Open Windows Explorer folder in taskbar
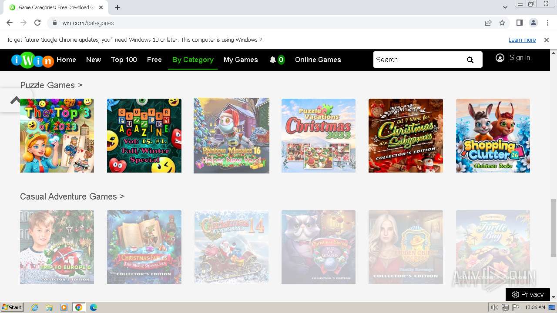Image resolution: width=557 pixels, height=313 pixels. point(49,307)
